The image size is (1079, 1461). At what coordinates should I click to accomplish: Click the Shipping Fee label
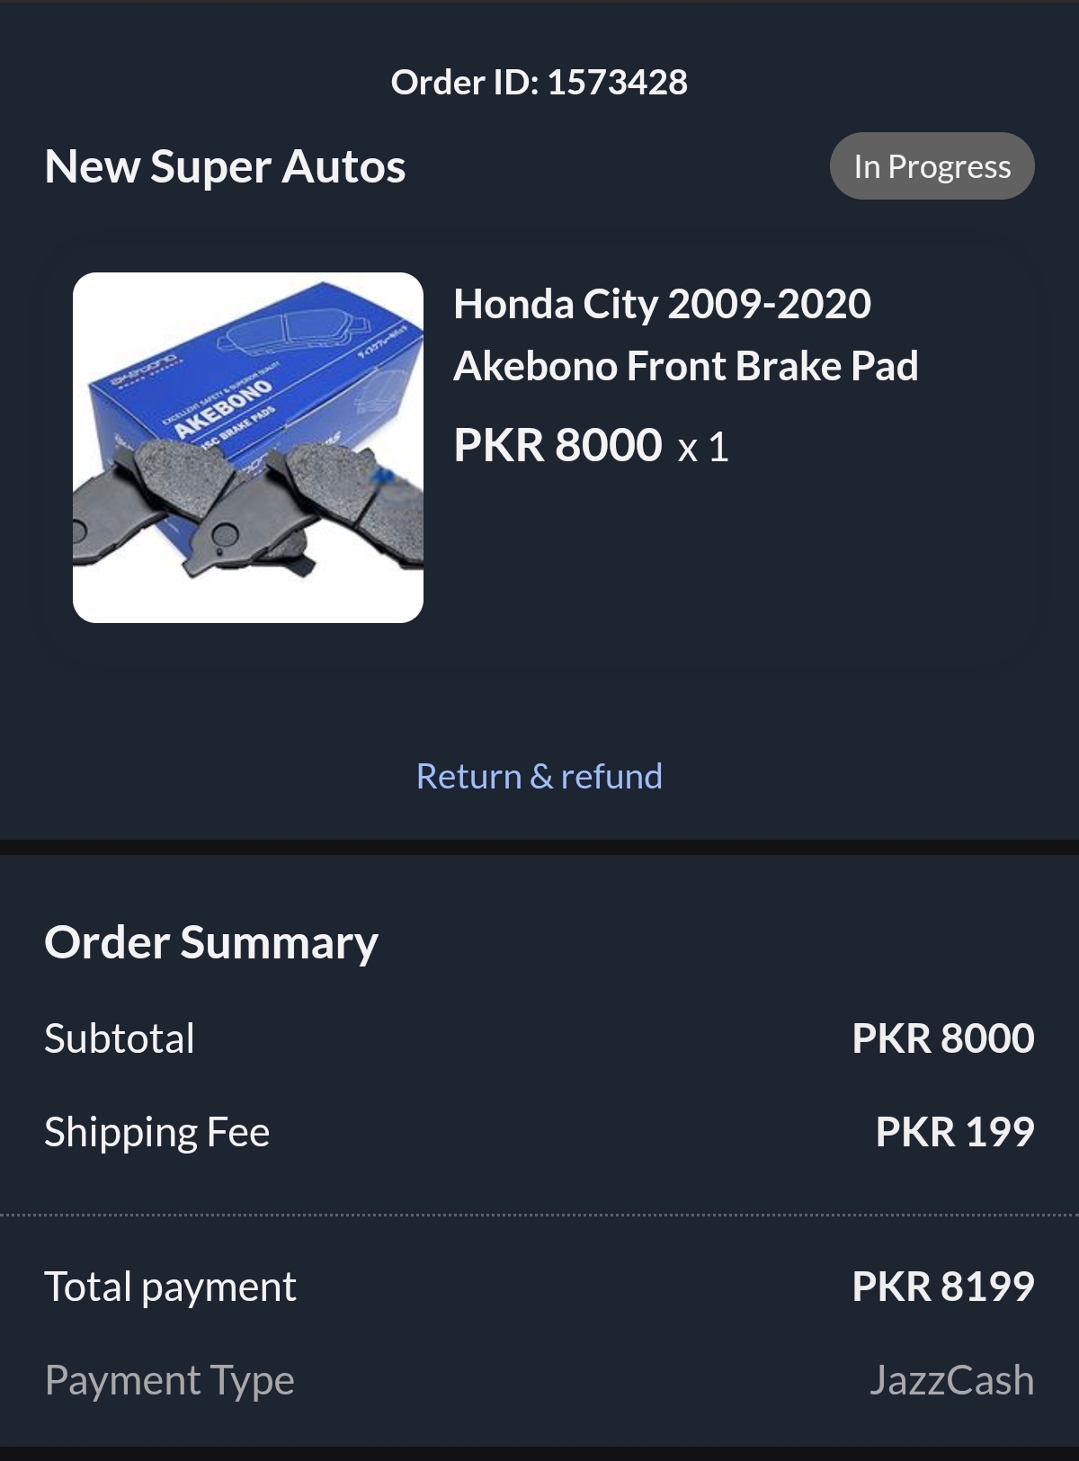157,1132
